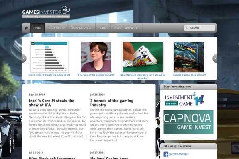Viewport: 239px width, 159px height.
Task: Click the date 'Jul 26 2014'
Action: [x=98, y=95]
